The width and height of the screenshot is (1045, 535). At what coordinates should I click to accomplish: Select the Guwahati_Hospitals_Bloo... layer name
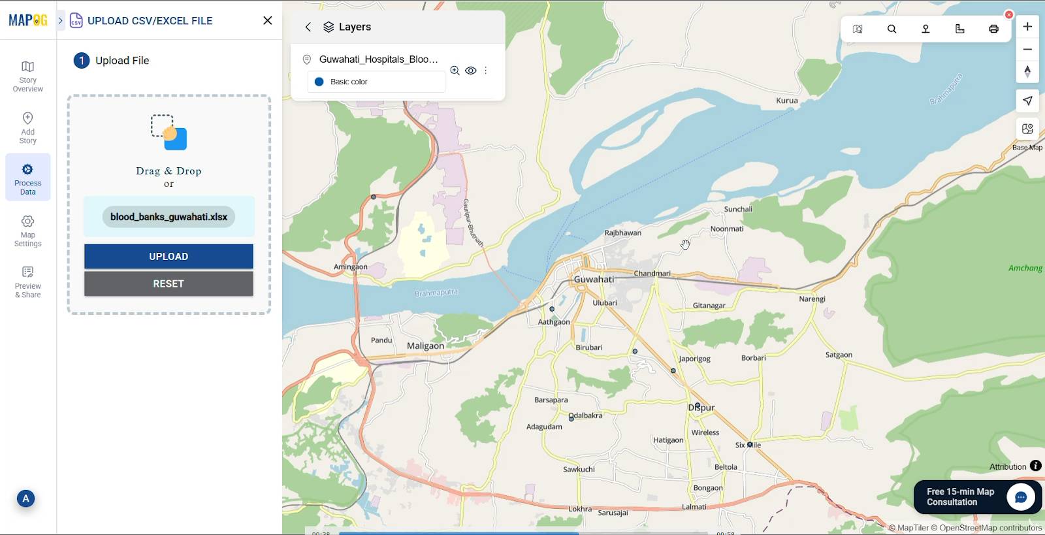pyautogui.click(x=378, y=59)
